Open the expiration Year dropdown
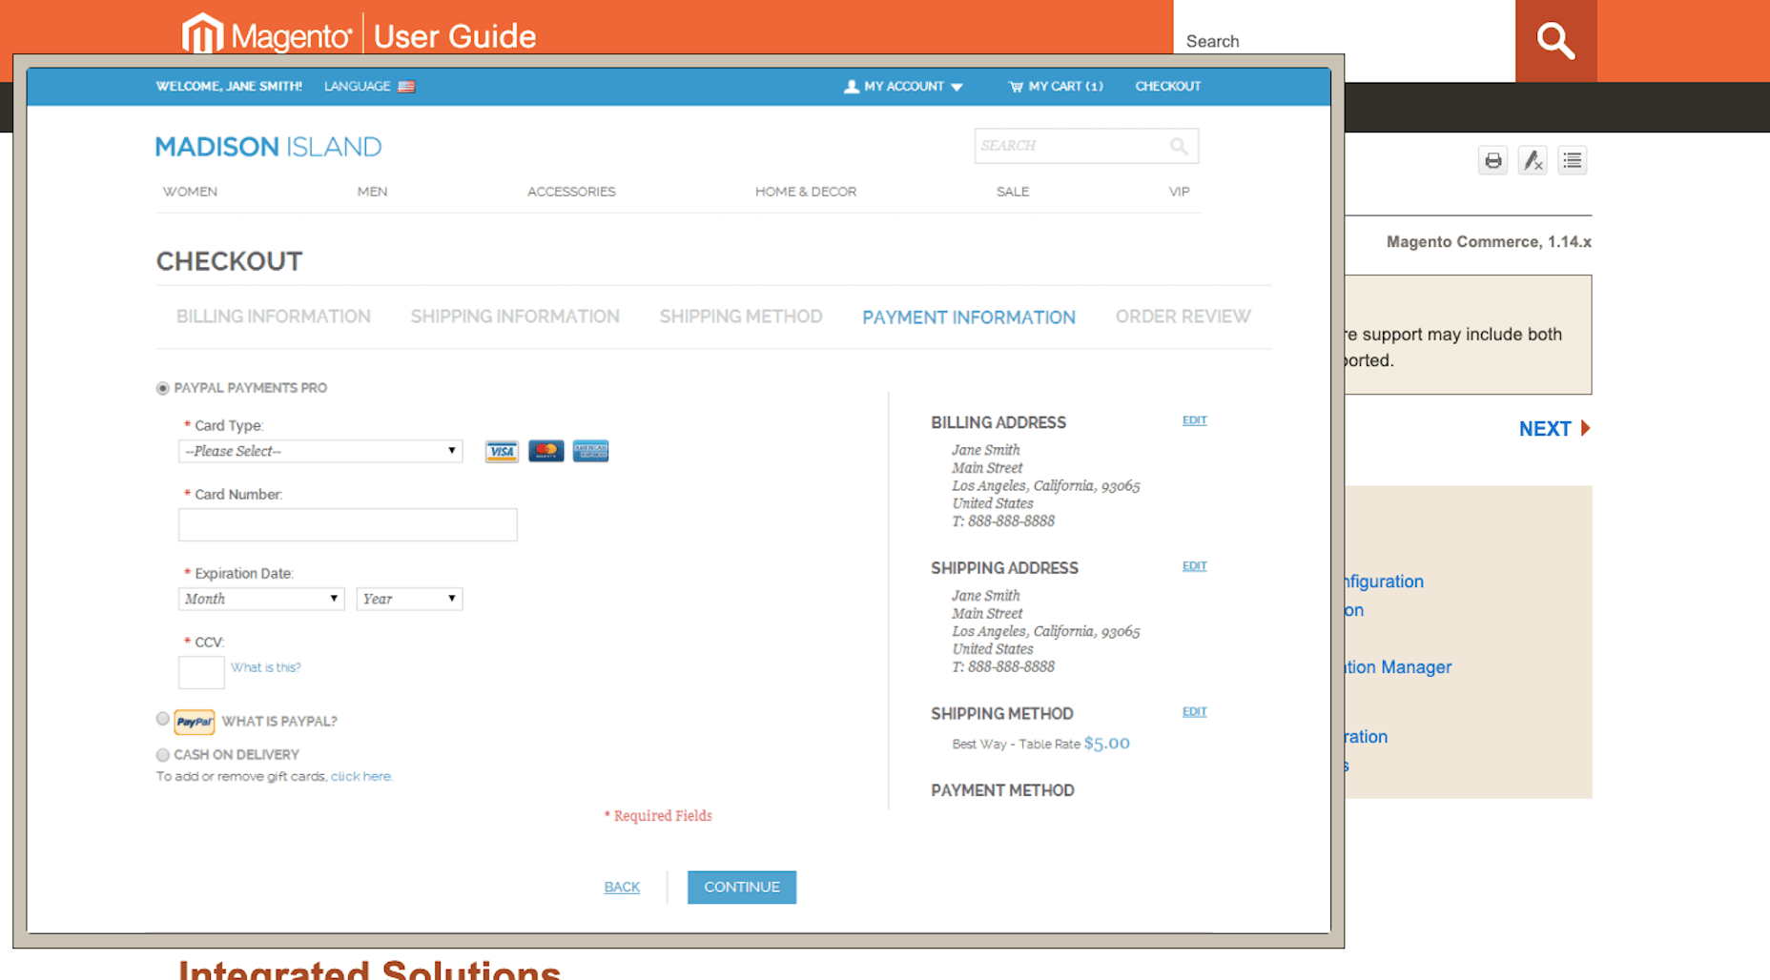This screenshot has width=1770, height=980. [x=409, y=599]
